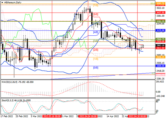Click the [1/8] Murrey level label

(x=96, y=59)
